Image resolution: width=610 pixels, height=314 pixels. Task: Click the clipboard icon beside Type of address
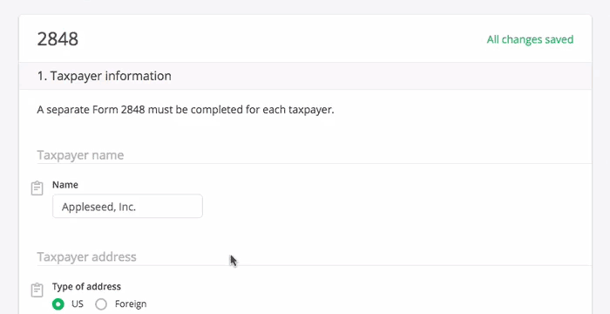(x=37, y=290)
